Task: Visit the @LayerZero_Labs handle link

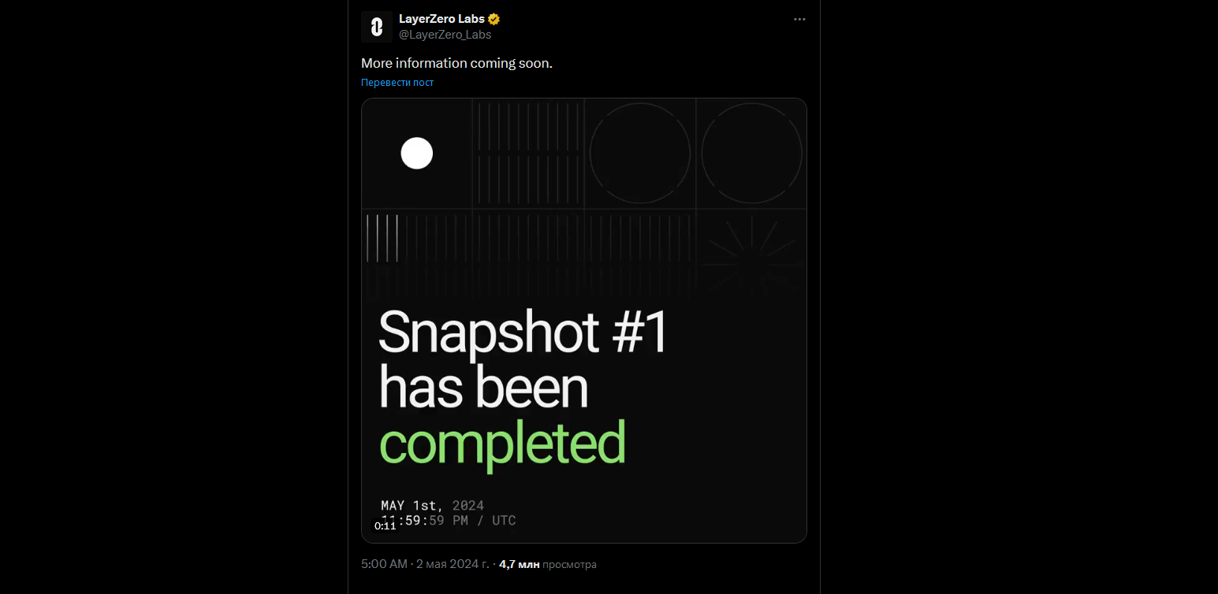Action: pyautogui.click(x=445, y=35)
